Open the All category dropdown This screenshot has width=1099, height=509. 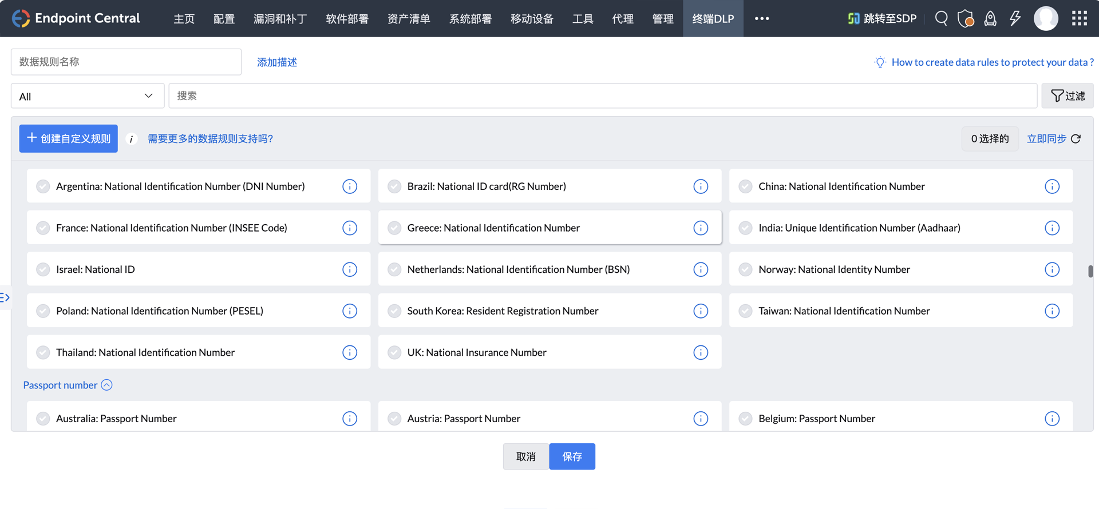click(88, 96)
